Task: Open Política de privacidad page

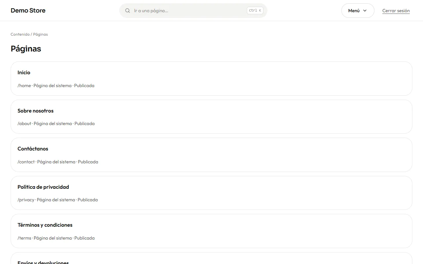Action: pos(211,193)
